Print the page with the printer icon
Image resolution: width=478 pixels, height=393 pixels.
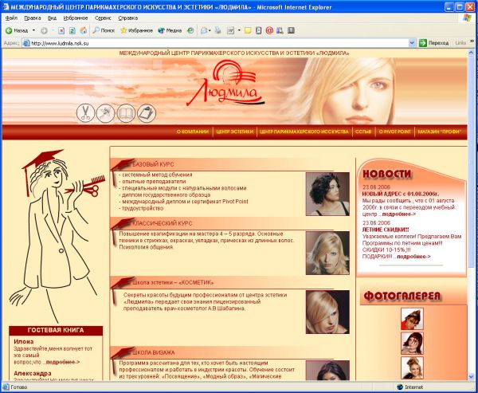coord(217,30)
